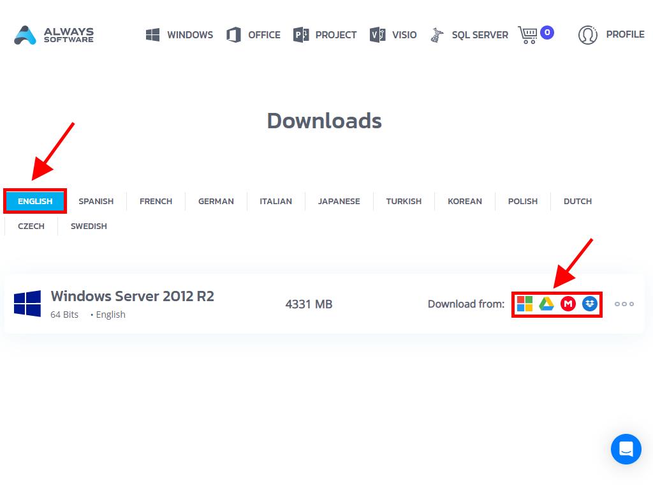This screenshot has width=653, height=490.
Task: Click the 64 Bits label
Action: pos(64,315)
